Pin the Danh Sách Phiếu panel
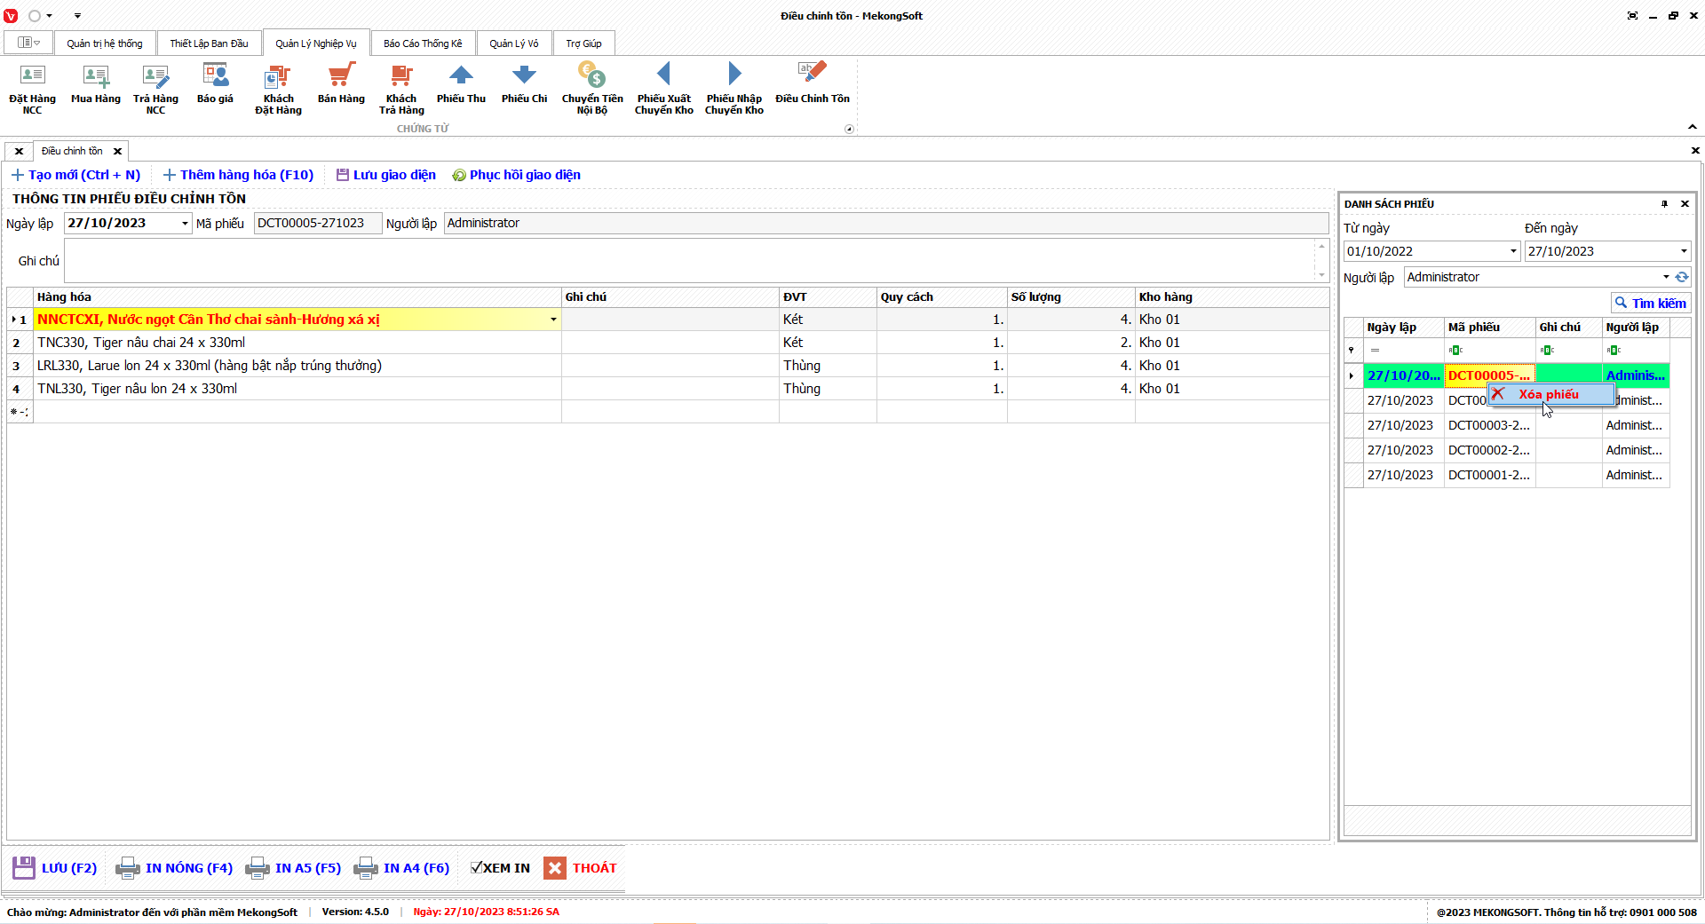 (x=1664, y=204)
